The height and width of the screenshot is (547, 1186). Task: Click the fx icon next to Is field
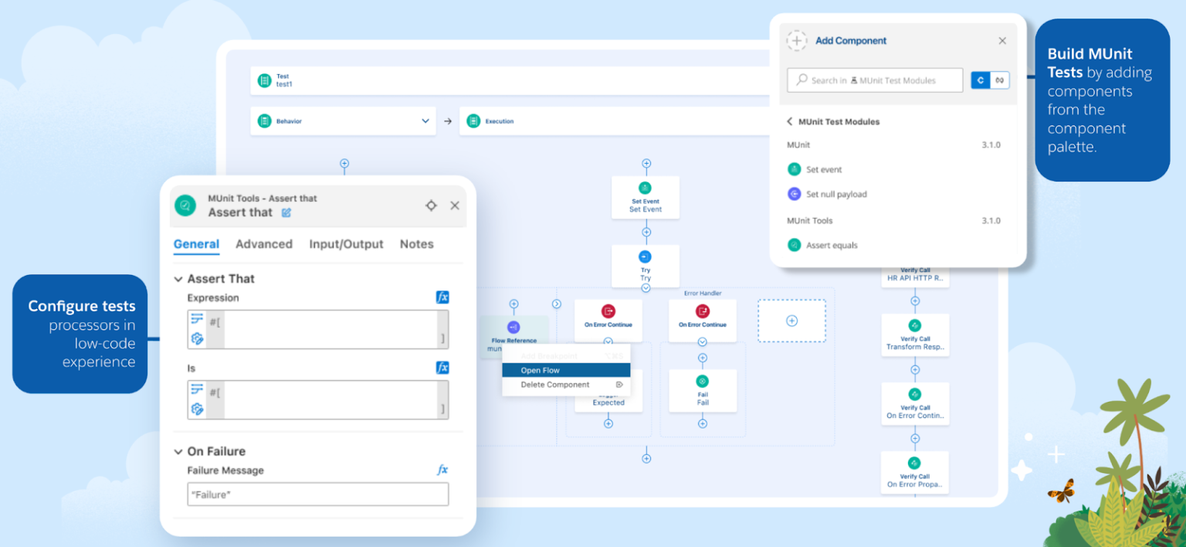(442, 368)
